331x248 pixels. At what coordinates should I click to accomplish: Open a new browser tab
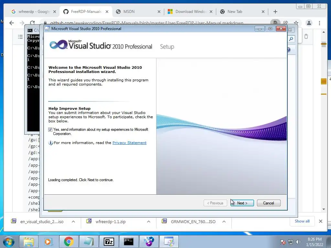(x=275, y=12)
